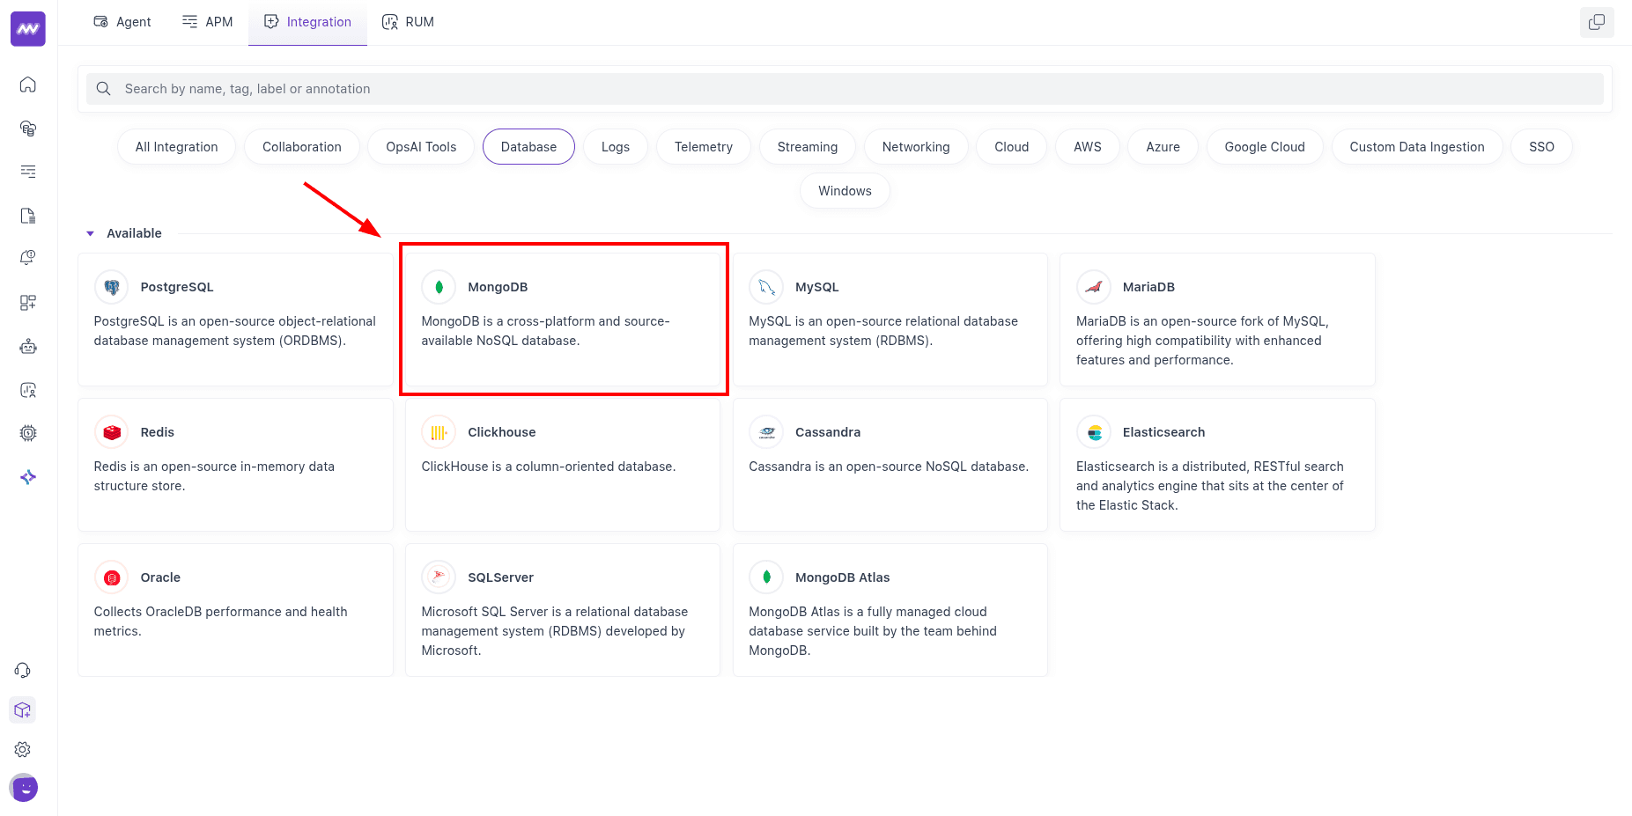Click inside the search integrations field
Image resolution: width=1632 pixels, height=816 pixels.
[x=617, y=88]
